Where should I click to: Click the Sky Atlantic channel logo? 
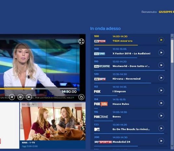(102, 66)
